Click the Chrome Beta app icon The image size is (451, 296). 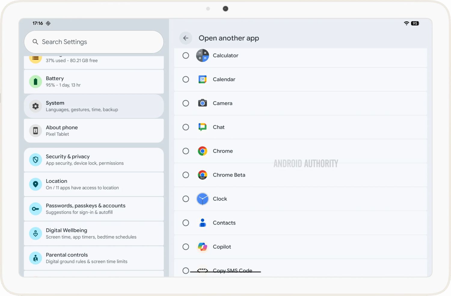[202, 175]
